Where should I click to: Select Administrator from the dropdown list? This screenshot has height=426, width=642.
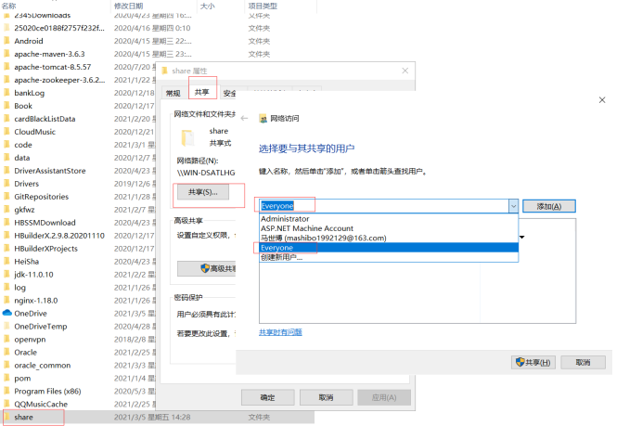pos(389,219)
